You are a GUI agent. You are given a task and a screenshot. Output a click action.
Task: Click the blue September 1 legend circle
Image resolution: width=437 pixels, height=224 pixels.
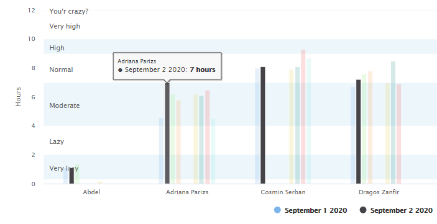point(277,210)
